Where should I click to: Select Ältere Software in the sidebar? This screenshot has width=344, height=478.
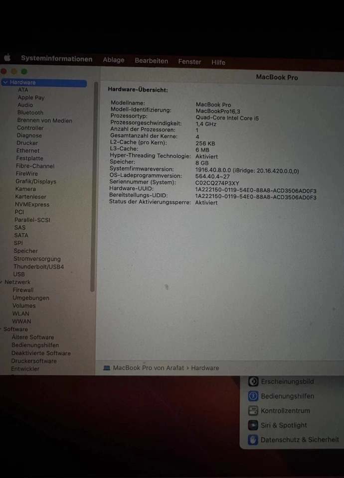click(x=33, y=337)
